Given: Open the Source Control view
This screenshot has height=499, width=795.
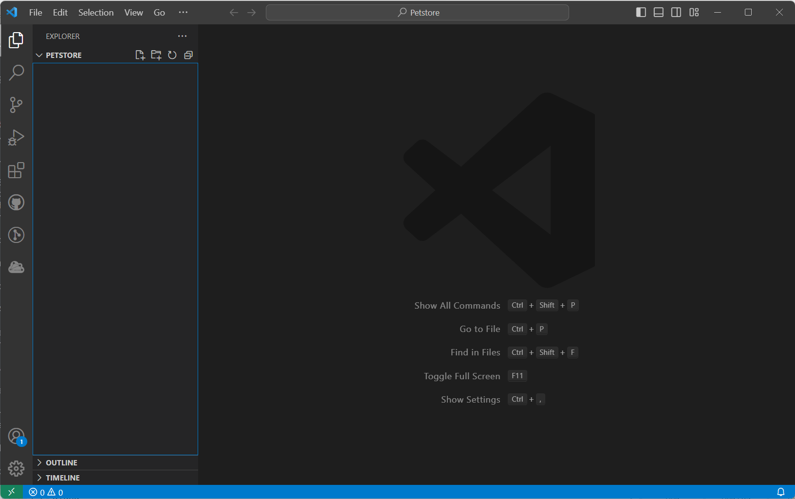Looking at the screenshot, I should (x=16, y=105).
